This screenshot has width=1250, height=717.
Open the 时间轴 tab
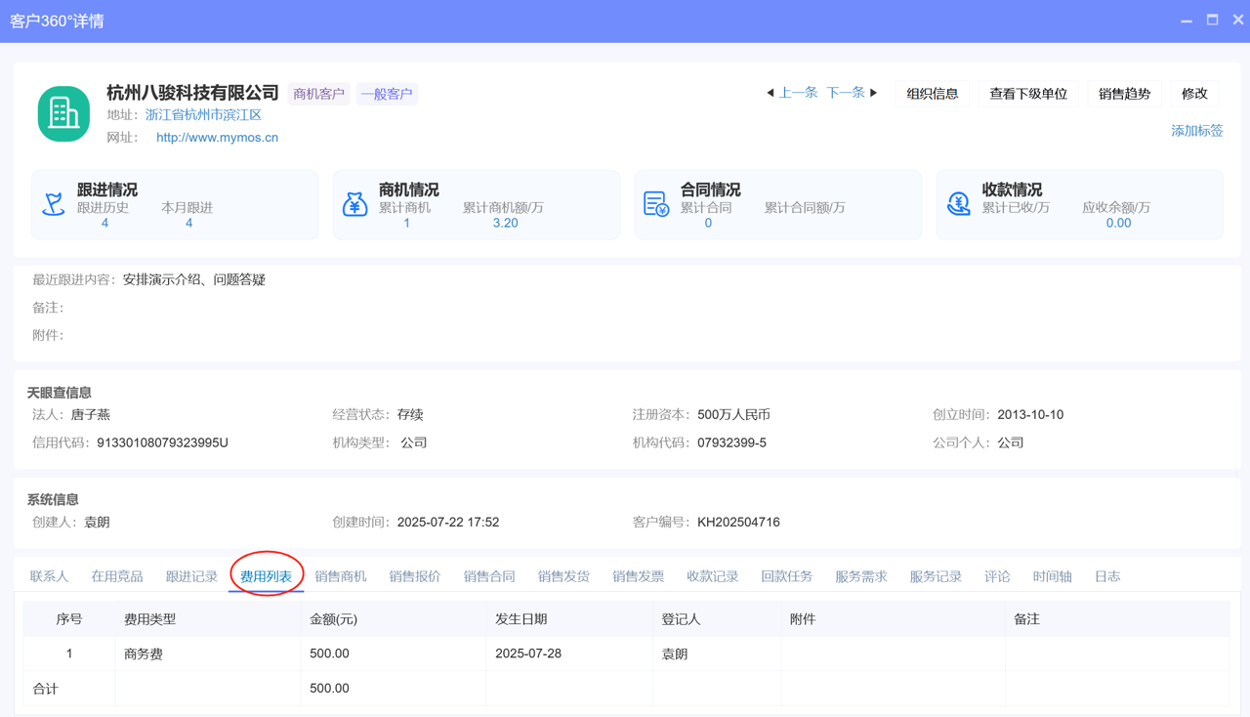(x=1052, y=576)
